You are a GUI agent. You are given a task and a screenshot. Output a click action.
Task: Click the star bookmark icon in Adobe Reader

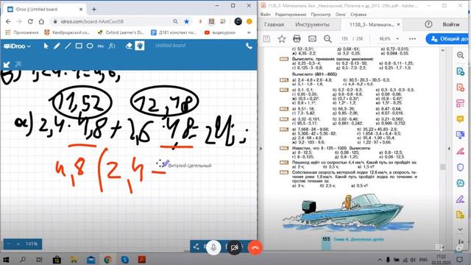click(x=282, y=39)
